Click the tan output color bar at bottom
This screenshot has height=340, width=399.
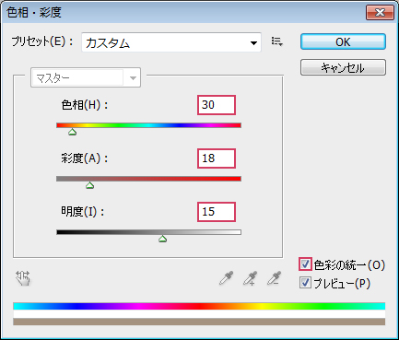point(199,322)
